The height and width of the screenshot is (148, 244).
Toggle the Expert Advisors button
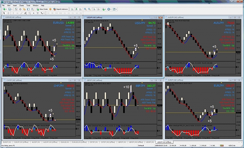(x=61, y=9)
